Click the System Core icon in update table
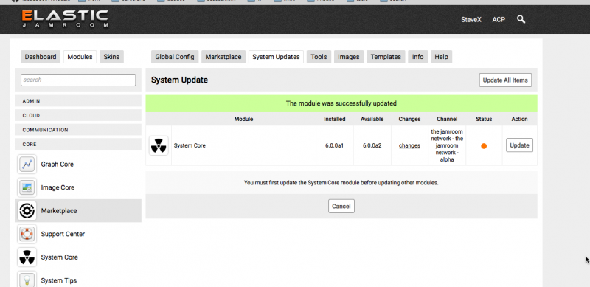The width and height of the screenshot is (590, 287). coord(159,145)
